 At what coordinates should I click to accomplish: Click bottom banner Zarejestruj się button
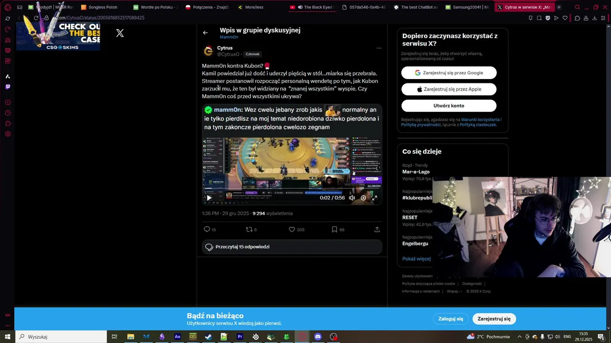pos(494,319)
